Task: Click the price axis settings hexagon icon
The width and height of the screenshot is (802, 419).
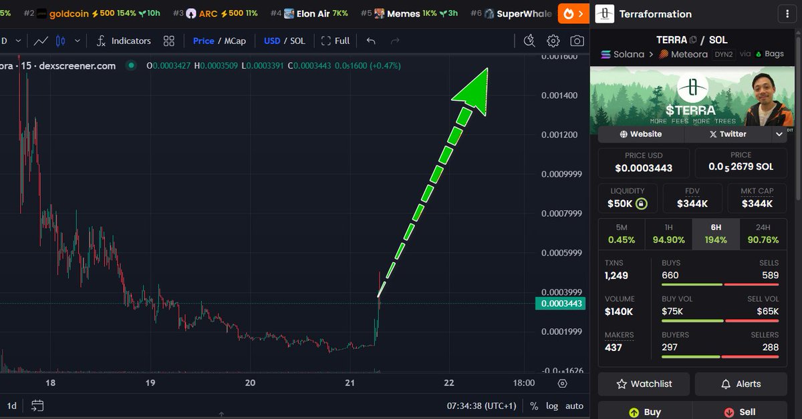Action: 563,383
